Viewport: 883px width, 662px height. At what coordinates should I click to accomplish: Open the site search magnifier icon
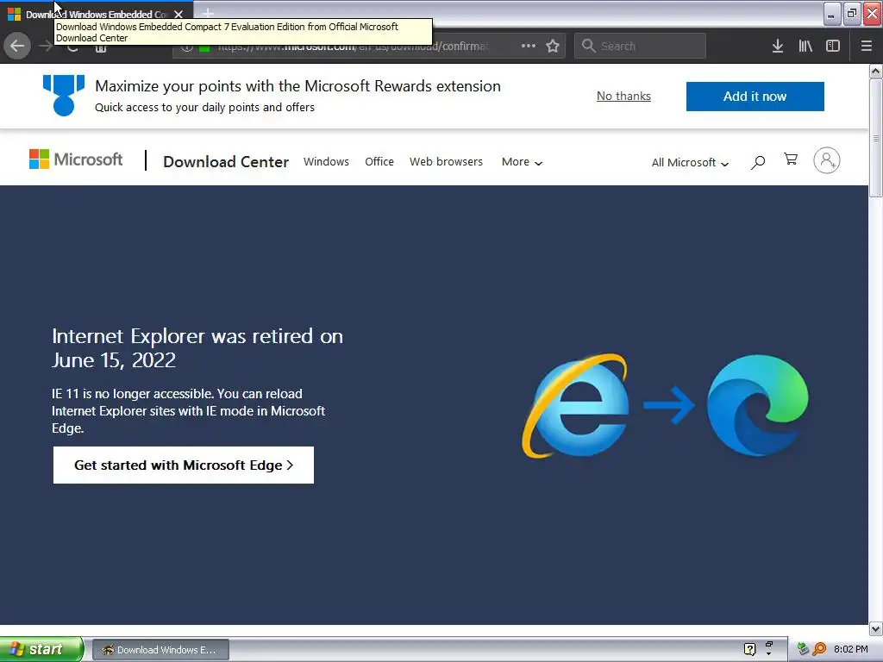point(758,162)
